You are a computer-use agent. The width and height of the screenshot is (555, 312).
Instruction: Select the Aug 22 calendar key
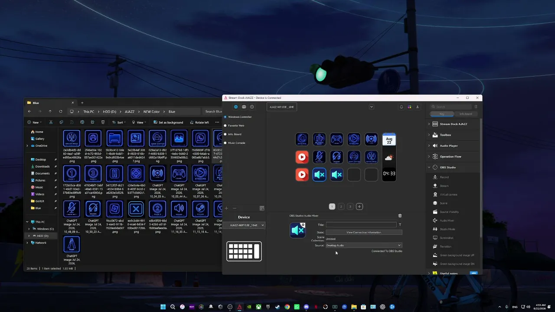point(389,139)
